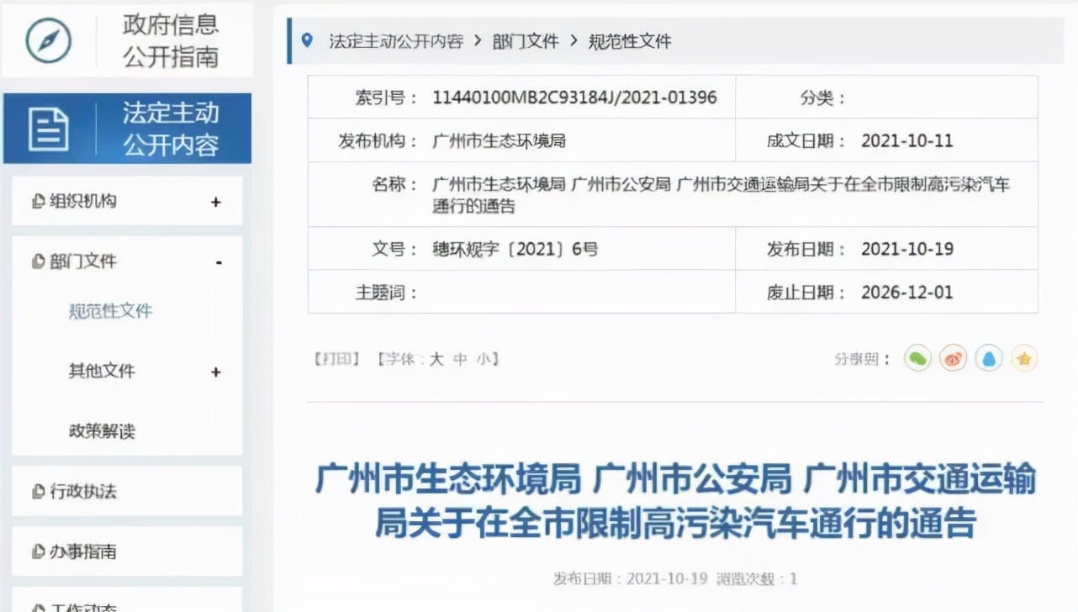Open 规范性文件 in the sidebar
This screenshot has height=612, width=1078.
tap(110, 311)
